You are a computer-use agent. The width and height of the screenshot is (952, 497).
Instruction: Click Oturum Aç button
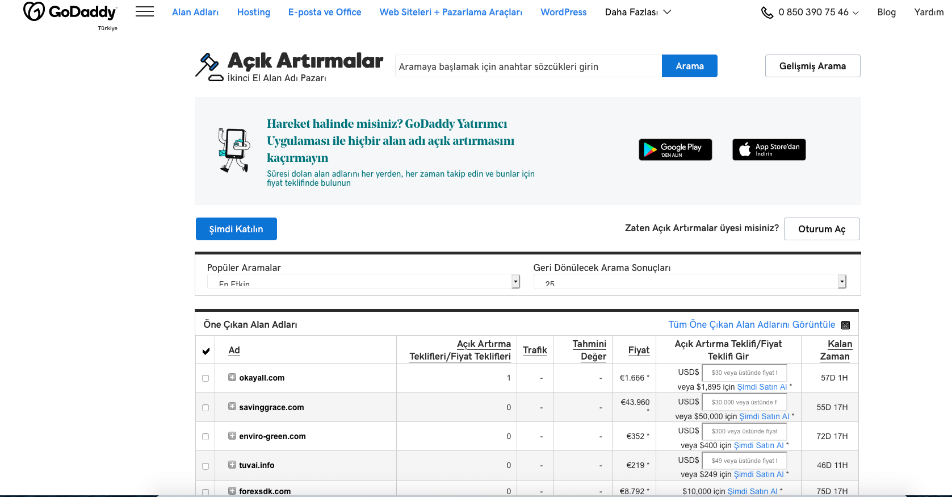click(x=821, y=229)
